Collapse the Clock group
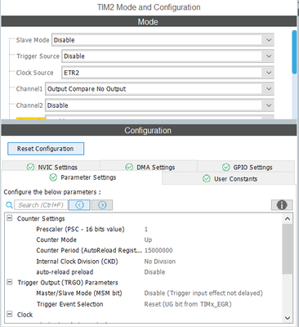299x327 pixels. (10, 314)
